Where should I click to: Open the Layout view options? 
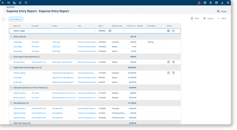click(x=208, y=18)
